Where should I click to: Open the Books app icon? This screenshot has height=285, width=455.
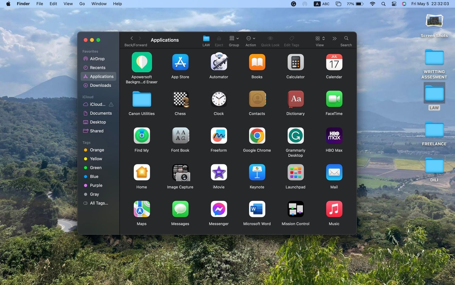pyautogui.click(x=257, y=62)
